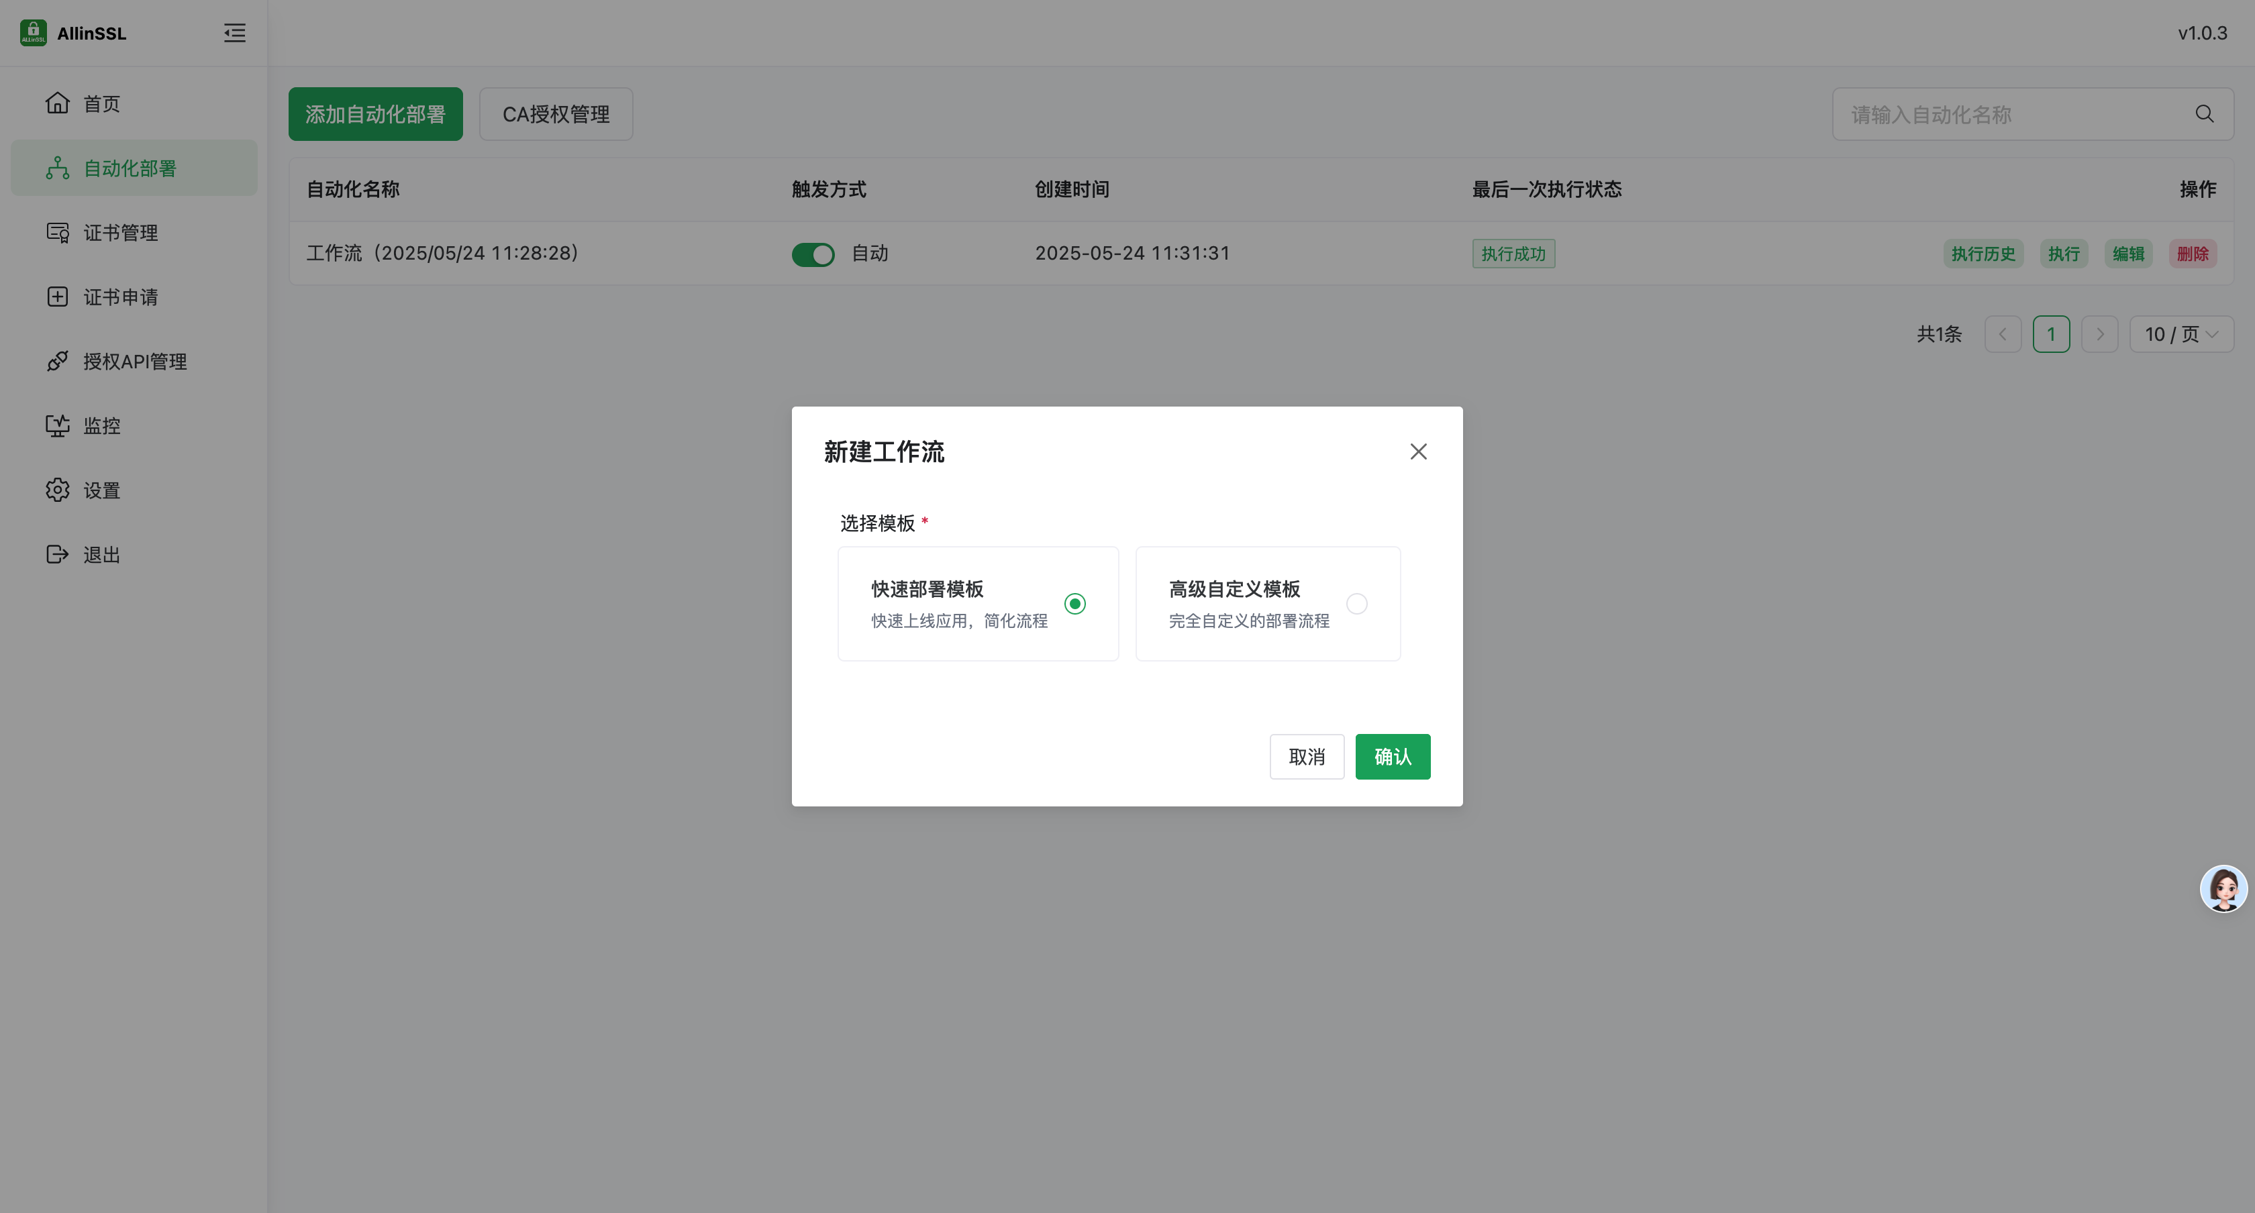Open 授权API管理 in the sidebar
This screenshot has width=2255, height=1213.
tap(135, 362)
